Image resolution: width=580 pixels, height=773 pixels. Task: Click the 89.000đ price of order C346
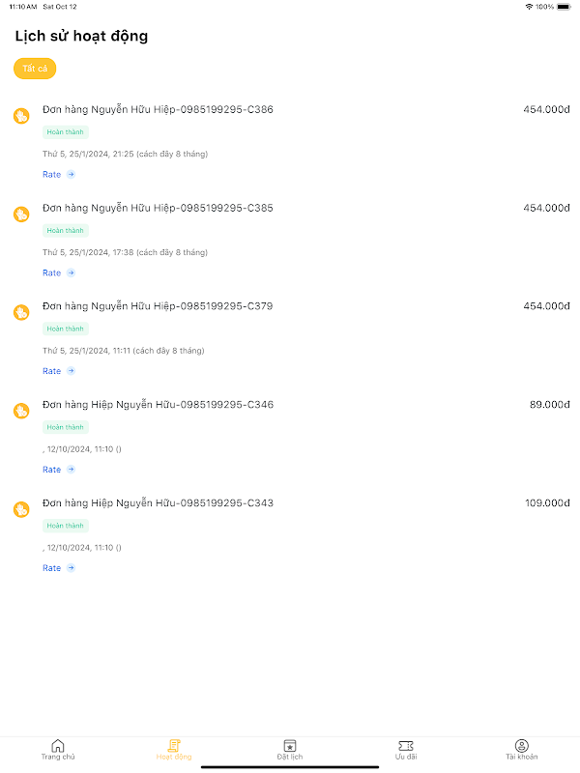[x=549, y=405]
